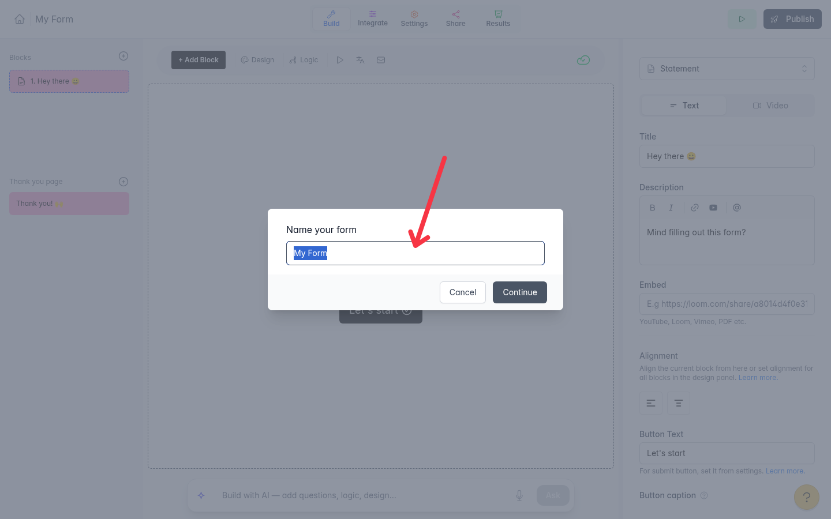This screenshot has height=519, width=831.
Task: Click the Title field 'Hey there'
Action: coord(727,156)
